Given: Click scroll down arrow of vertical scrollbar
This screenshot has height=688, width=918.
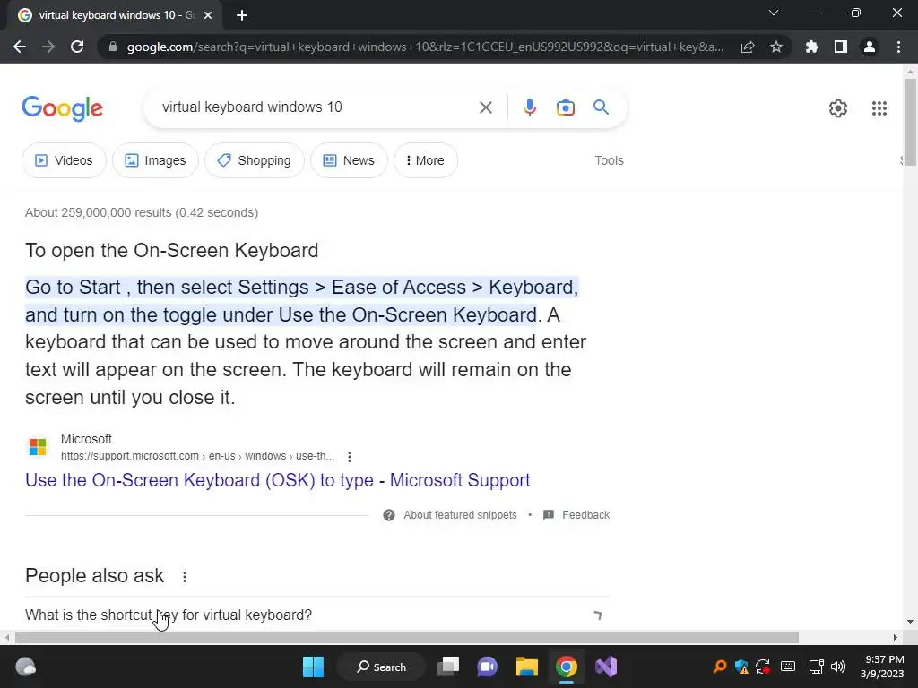Looking at the screenshot, I should pos(910,622).
